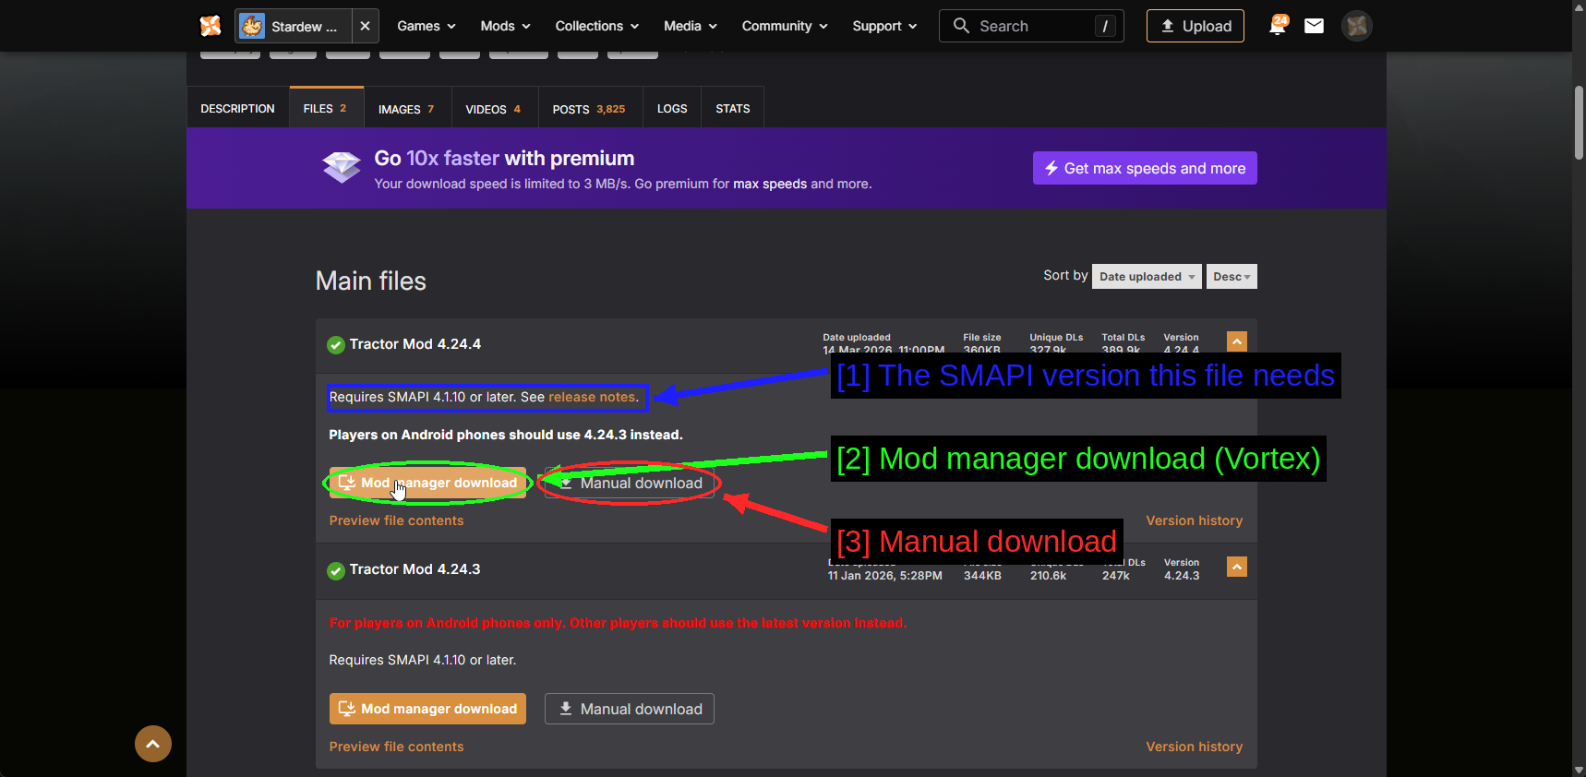1586x777 pixels.
Task: Focus the Search input field
Action: pyautogui.click(x=1032, y=26)
